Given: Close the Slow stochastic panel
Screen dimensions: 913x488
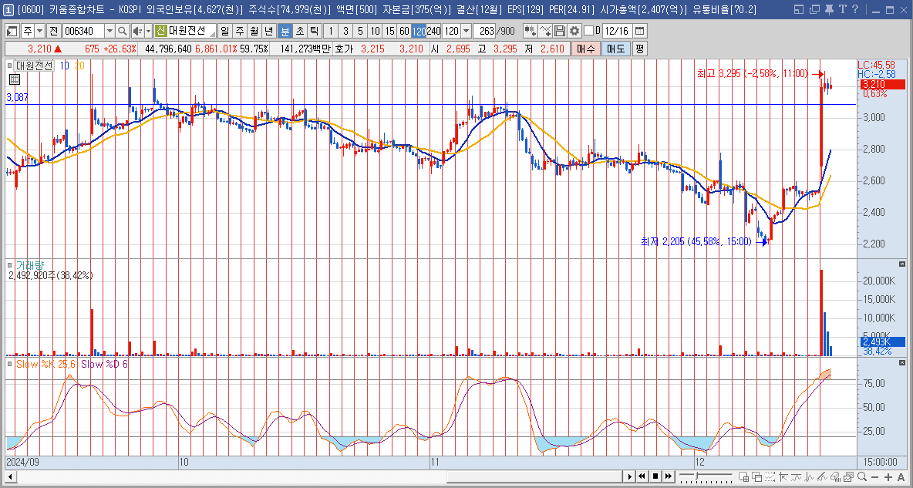Looking at the screenshot, I should tap(902, 363).
